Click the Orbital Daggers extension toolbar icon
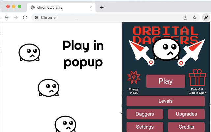This screenshot has height=132, width=211. click(206, 17)
